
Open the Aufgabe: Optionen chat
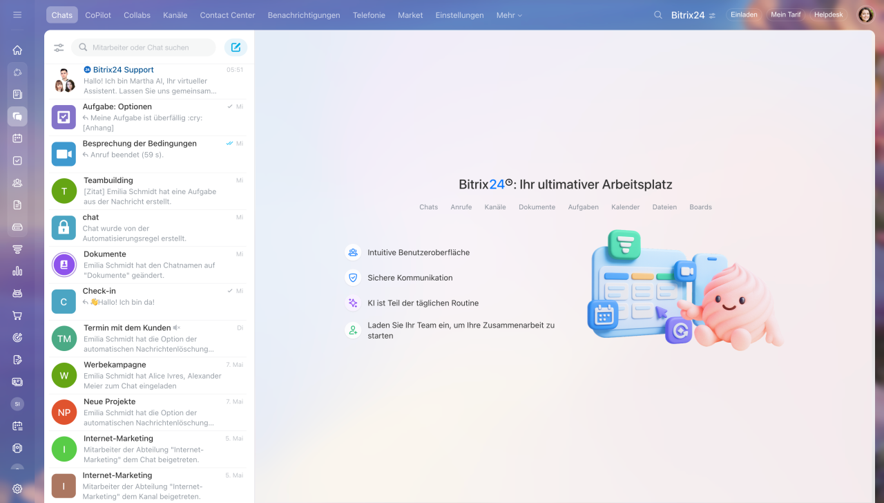pos(148,117)
